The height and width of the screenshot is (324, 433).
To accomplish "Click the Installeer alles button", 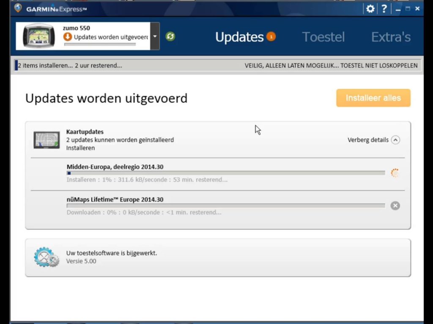I will click(373, 98).
